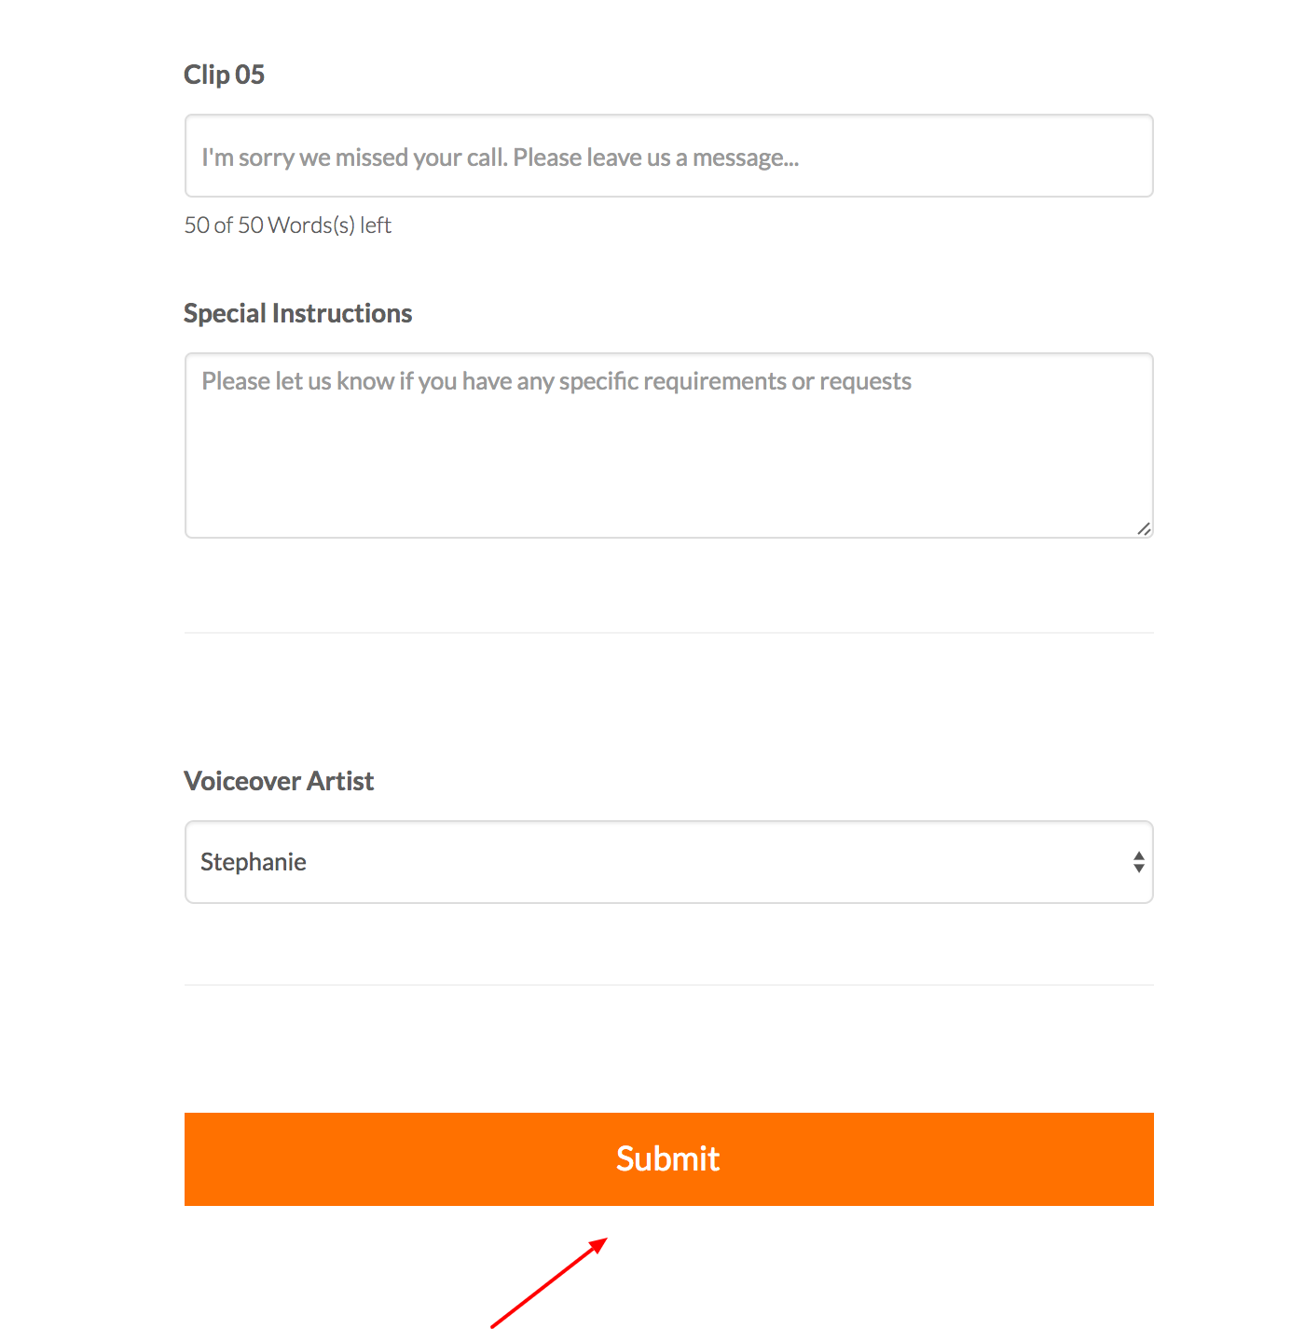Grab the textarea resize handle corner

click(x=1144, y=528)
